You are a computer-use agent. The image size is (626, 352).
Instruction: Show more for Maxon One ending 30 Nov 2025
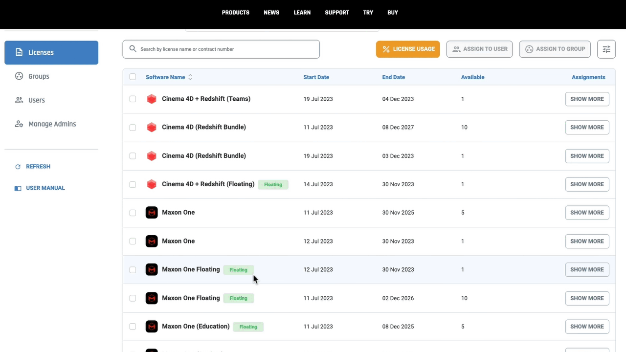(587, 213)
